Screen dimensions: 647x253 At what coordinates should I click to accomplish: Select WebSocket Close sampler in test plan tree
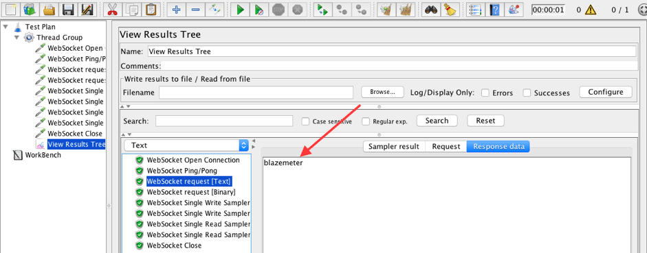click(75, 134)
